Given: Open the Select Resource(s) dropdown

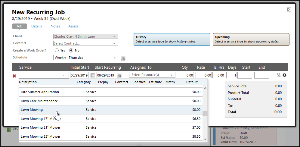Looking at the screenshot, I should (x=152, y=75).
